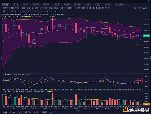Select the 1日 timeframe
The width and height of the screenshot is (151, 114).
[x=87, y=8]
